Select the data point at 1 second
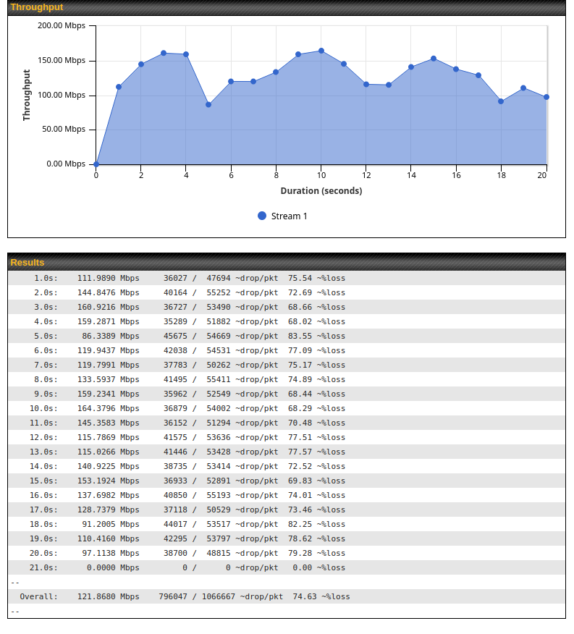 (x=119, y=87)
